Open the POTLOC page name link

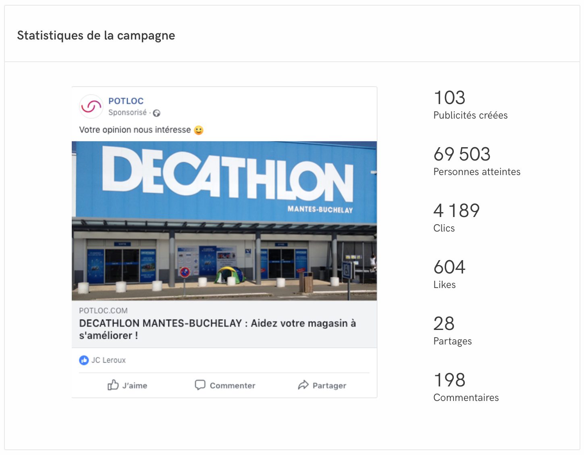126,101
